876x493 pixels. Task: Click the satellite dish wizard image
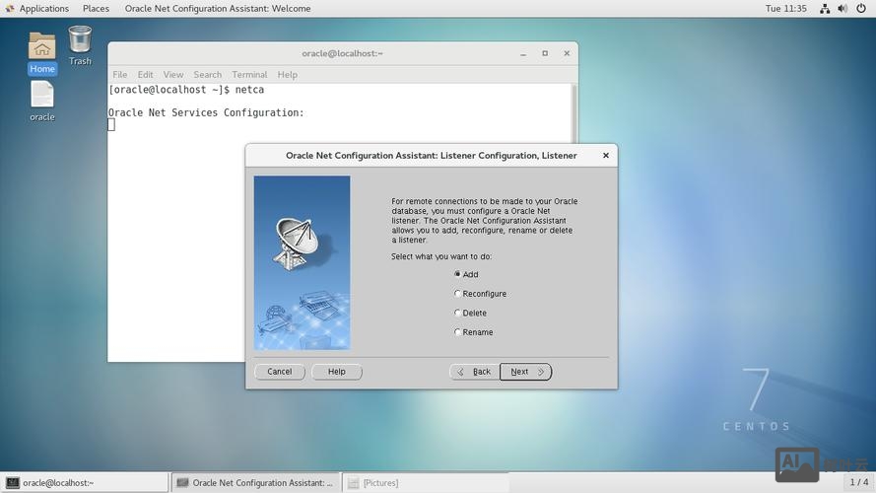[303, 262]
